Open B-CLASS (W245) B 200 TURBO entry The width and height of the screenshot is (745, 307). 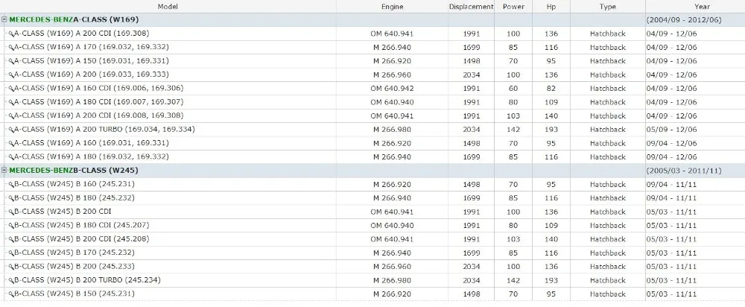(87, 280)
